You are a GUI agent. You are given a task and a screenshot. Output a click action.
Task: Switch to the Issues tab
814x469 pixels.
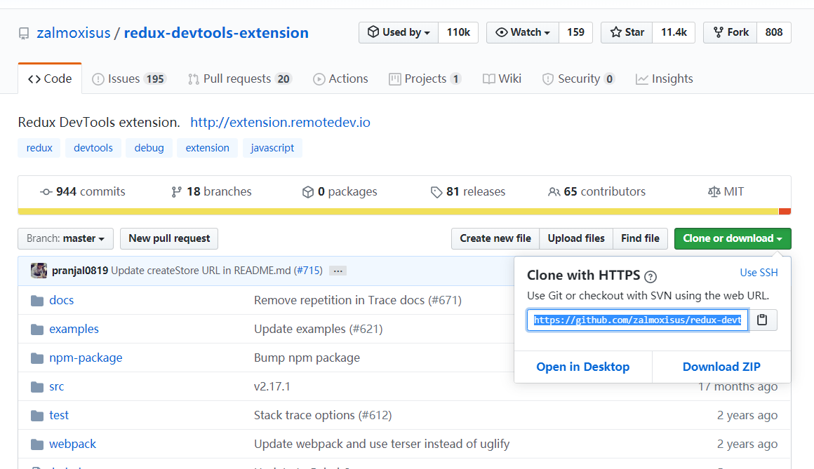click(128, 79)
